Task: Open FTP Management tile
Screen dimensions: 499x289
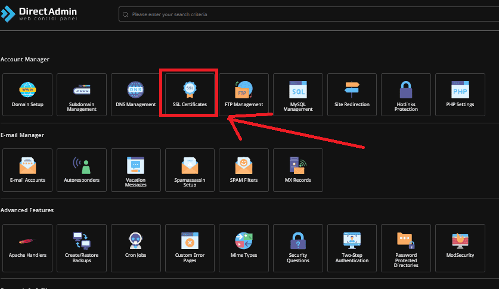Action: (x=244, y=95)
